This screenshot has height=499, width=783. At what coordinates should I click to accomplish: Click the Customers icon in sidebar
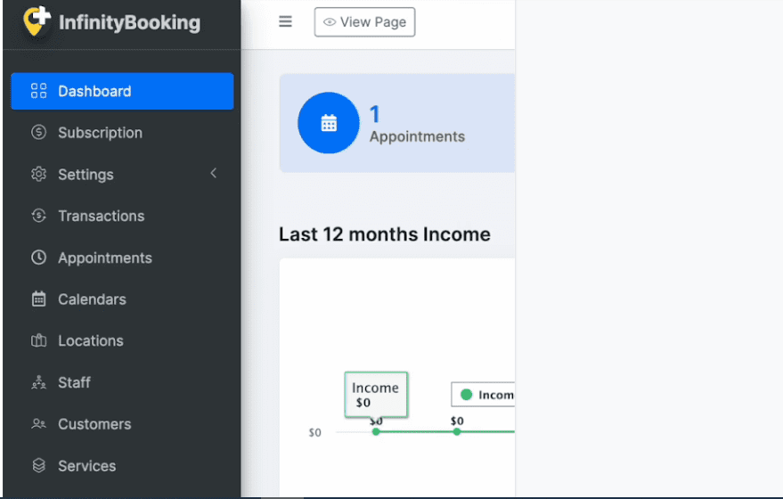click(x=38, y=424)
